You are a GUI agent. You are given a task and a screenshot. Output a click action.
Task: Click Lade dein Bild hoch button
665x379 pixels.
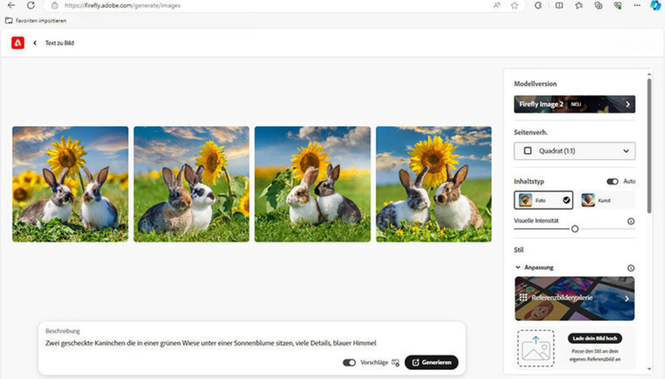pos(595,338)
